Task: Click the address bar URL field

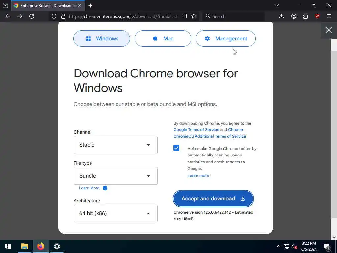Action: (x=124, y=16)
